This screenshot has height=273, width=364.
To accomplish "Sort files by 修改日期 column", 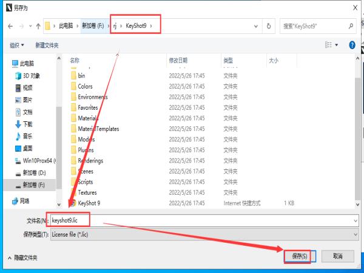I will [179, 61].
